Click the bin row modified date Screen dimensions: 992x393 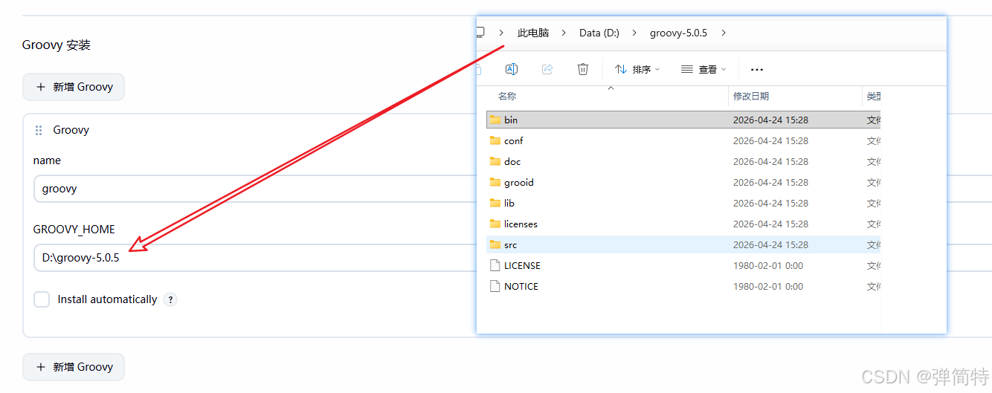[770, 120]
